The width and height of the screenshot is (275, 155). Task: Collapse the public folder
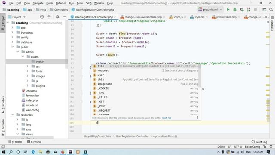[12, 47]
